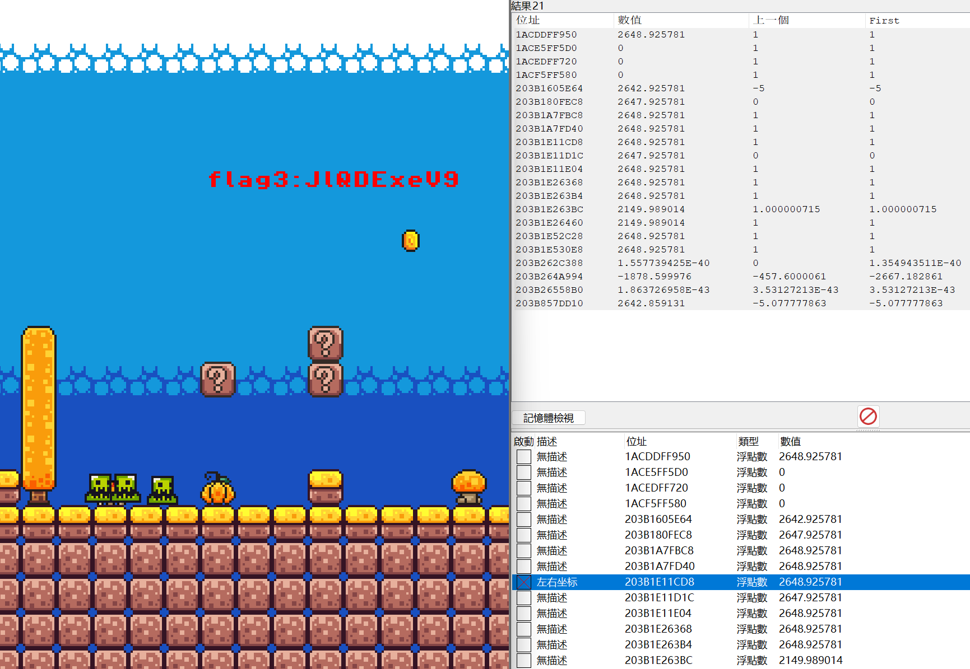This screenshot has width=970, height=669.
Task: Sort results by the 位址 column header
Action: [563, 20]
